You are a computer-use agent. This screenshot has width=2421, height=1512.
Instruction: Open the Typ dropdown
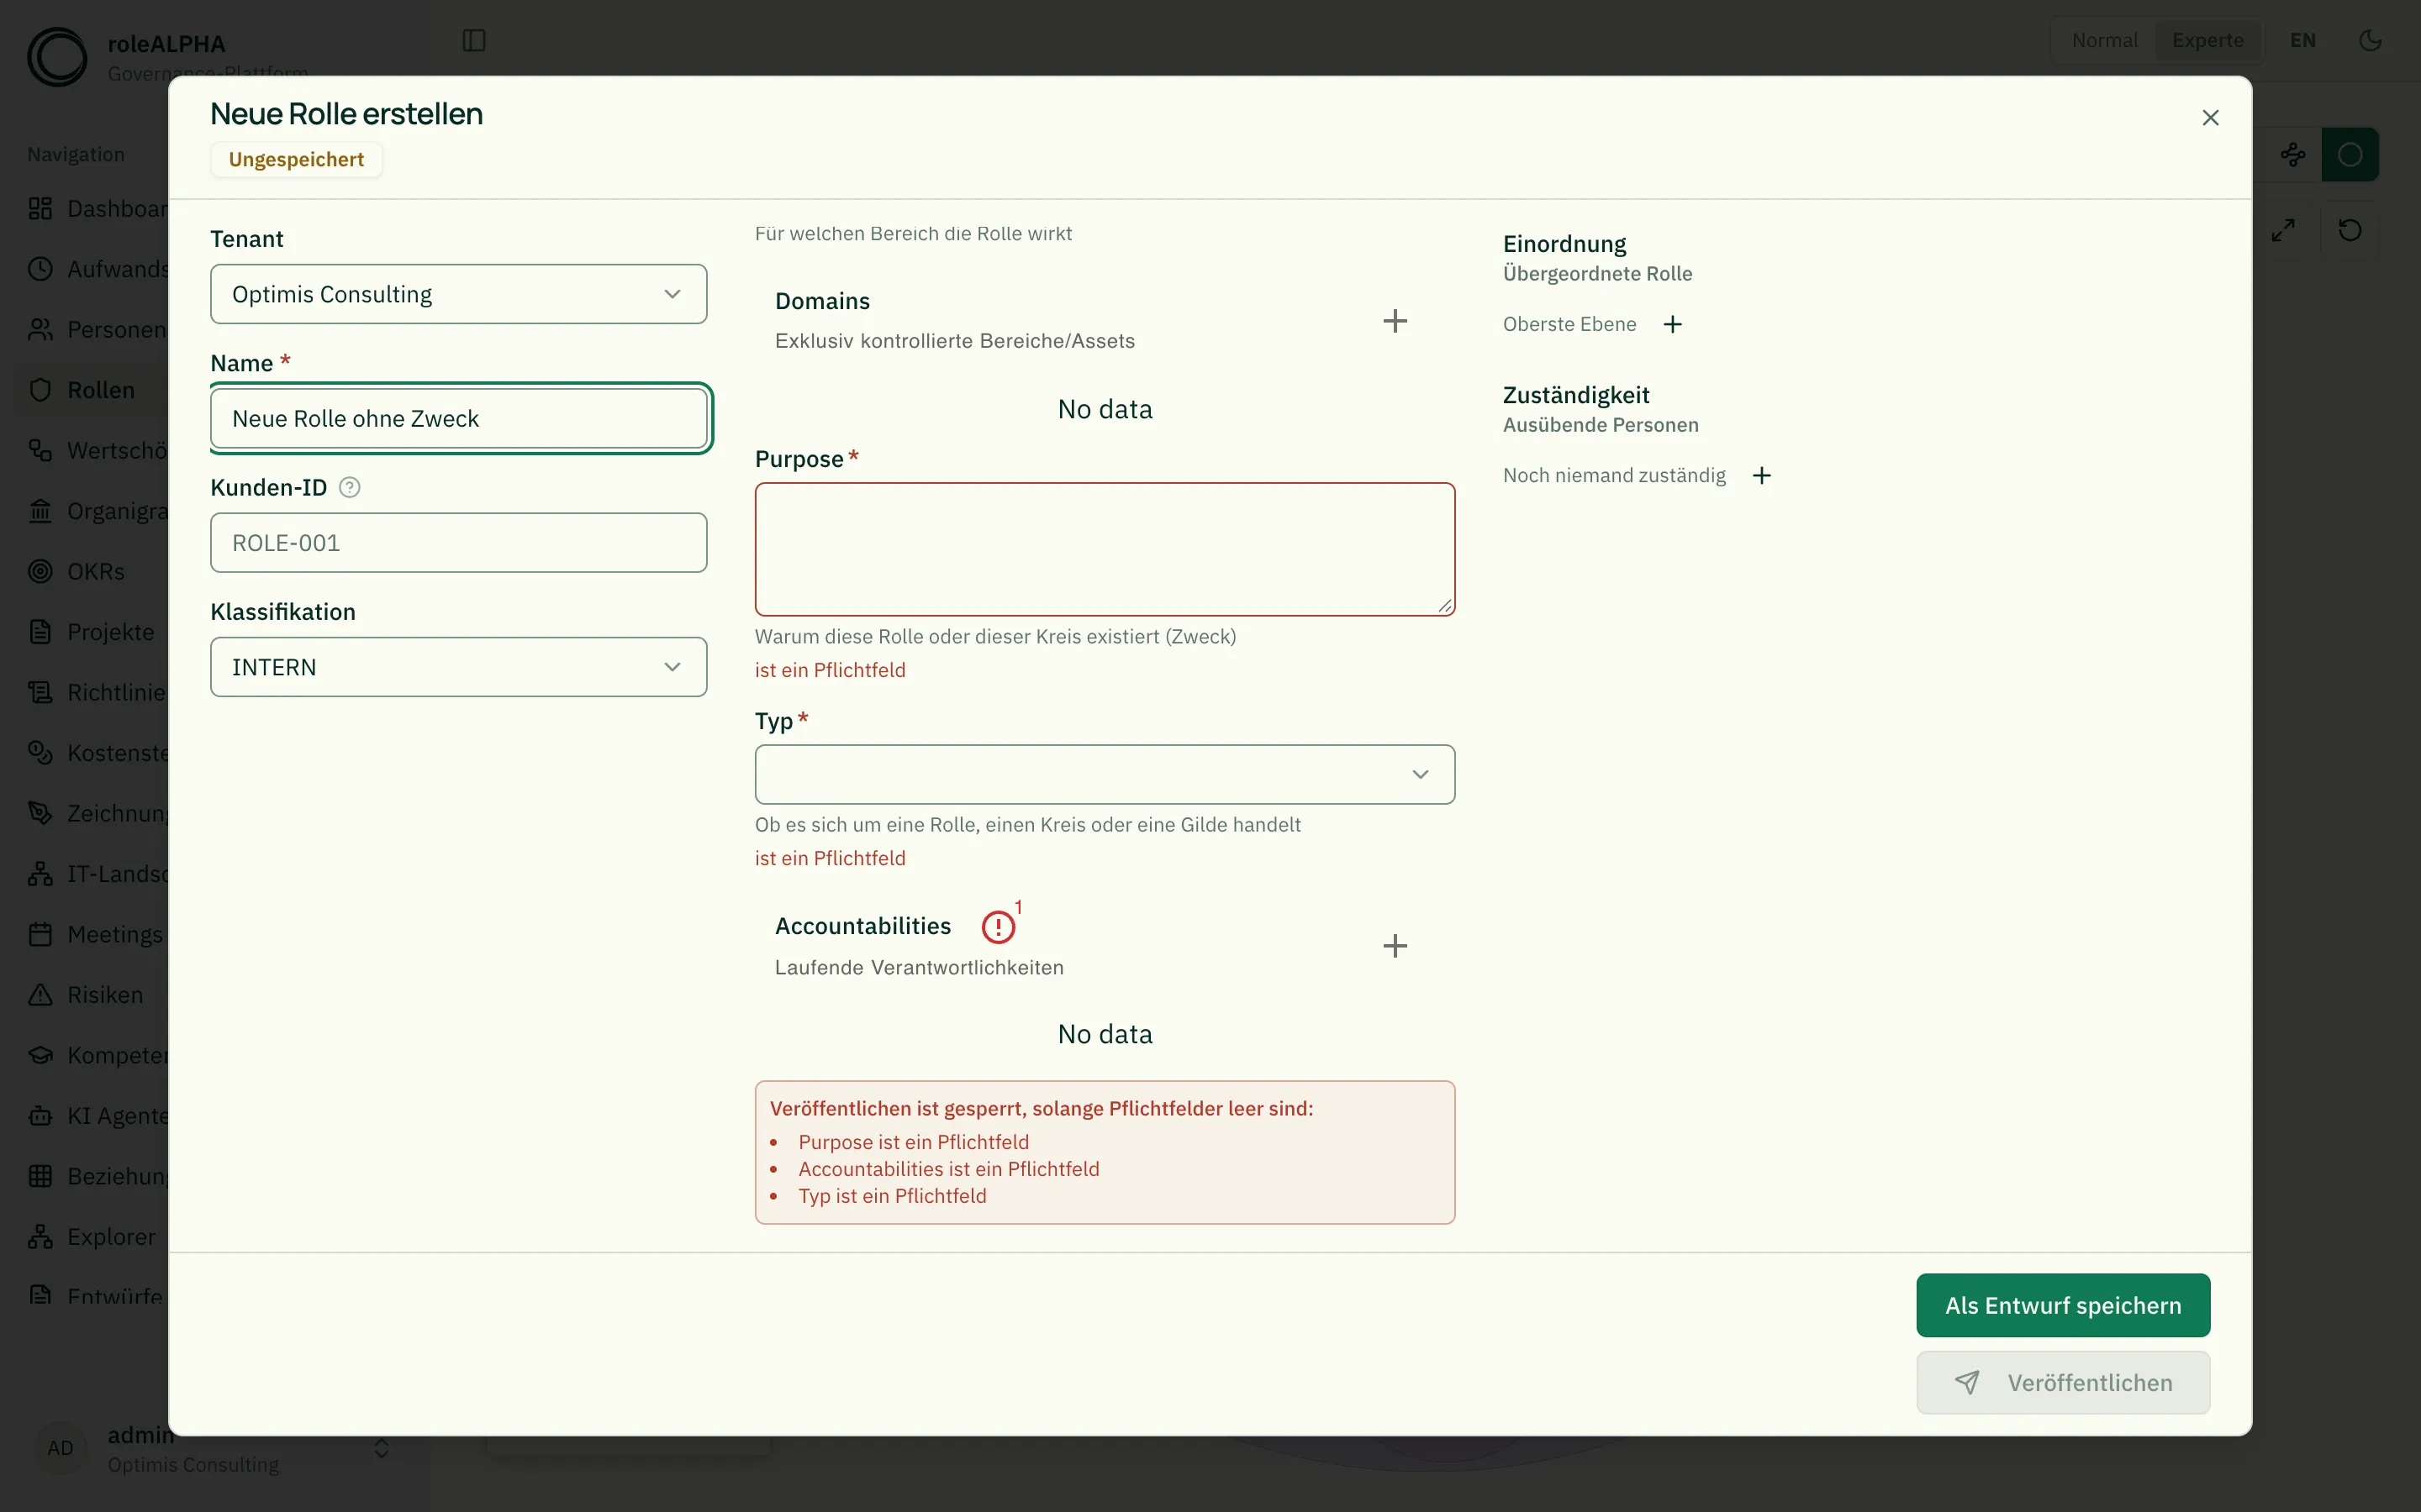click(x=1105, y=774)
